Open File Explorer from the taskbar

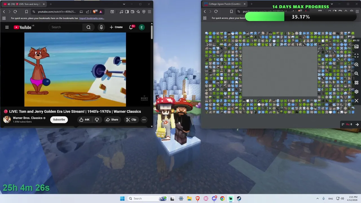189,198
